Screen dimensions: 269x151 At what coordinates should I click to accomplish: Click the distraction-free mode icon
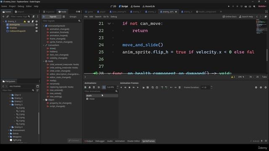coord(266,12)
